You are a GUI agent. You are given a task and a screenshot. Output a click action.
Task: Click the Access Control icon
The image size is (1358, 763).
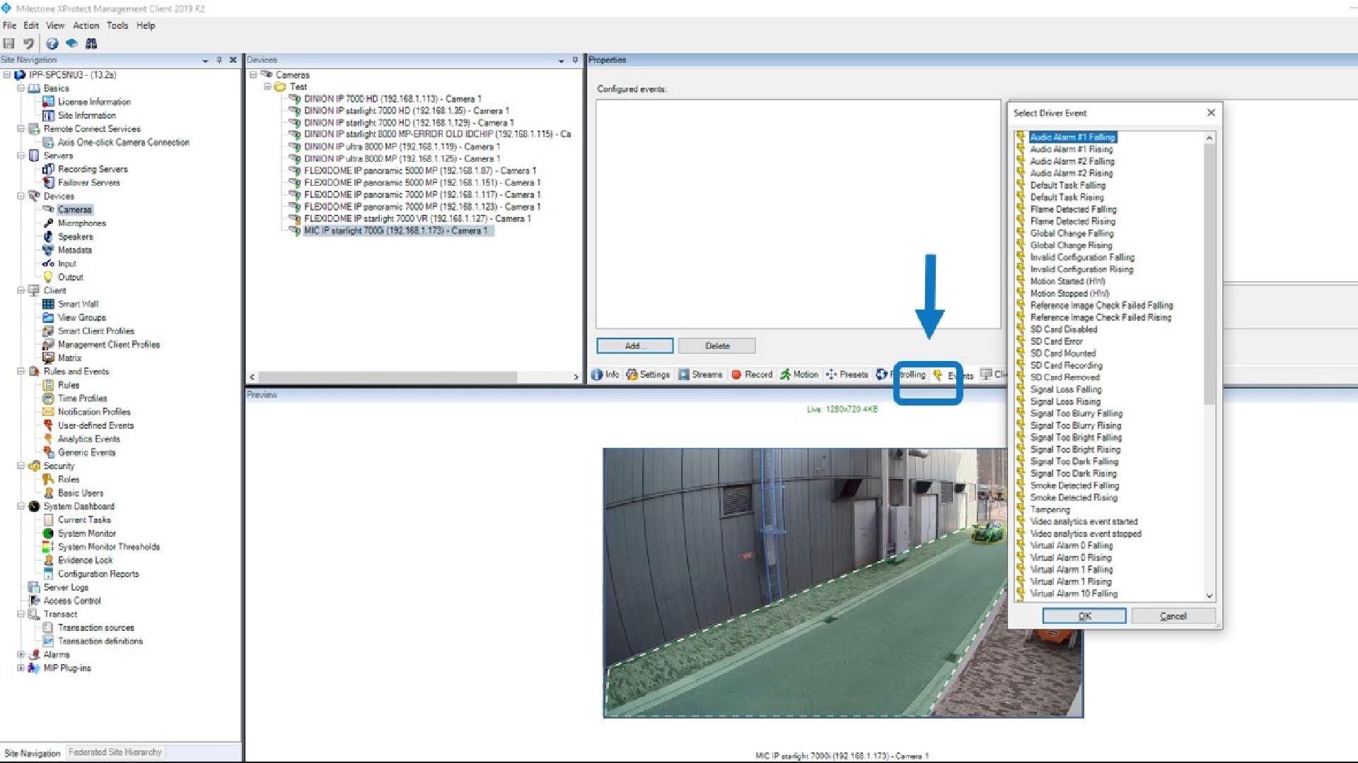[33, 601]
